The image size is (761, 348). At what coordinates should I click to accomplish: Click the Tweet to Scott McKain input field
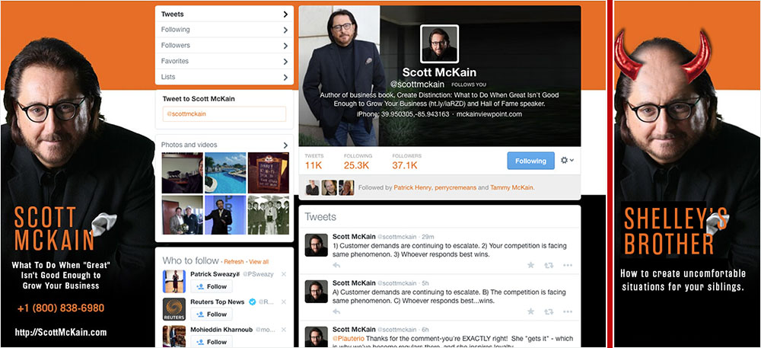click(x=224, y=114)
